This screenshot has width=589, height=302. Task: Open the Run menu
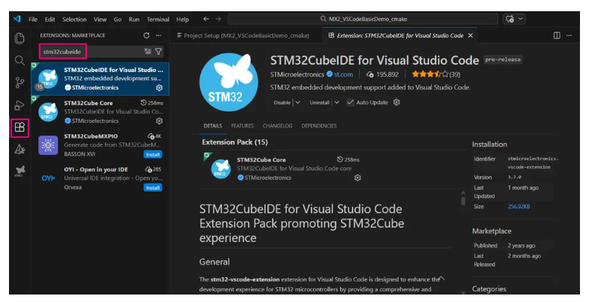134,19
